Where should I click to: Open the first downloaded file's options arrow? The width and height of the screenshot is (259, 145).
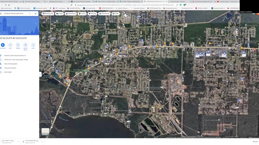(18, 141)
